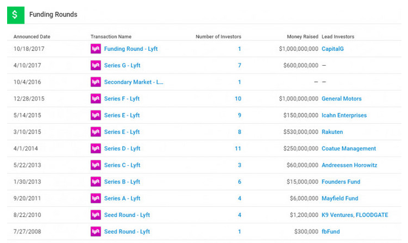Visit the Andreessen Horowitz investor link
This screenshot has height=243, width=408.
[x=349, y=165]
